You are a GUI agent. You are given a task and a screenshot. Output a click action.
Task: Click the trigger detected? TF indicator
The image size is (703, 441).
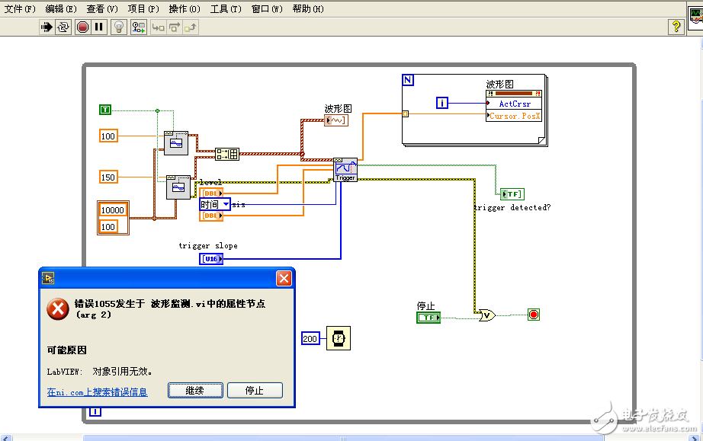click(512, 194)
